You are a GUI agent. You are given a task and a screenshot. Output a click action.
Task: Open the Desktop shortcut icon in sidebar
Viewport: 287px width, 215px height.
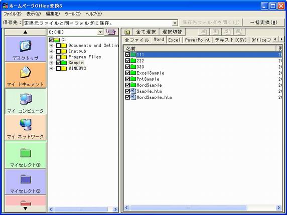[x=26, y=46]
